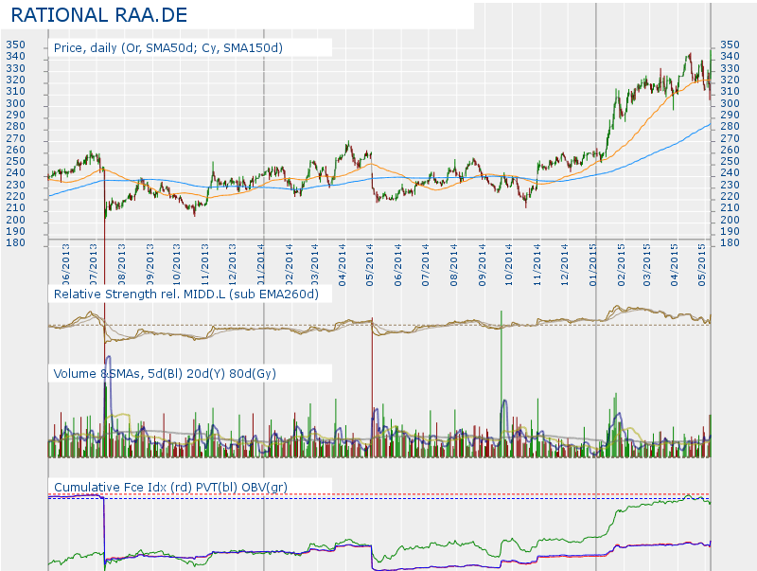Click the 01/2015 date label on the axis
Image resolution: width=757 pixels, height=571 pixels.
pos(593,265)
